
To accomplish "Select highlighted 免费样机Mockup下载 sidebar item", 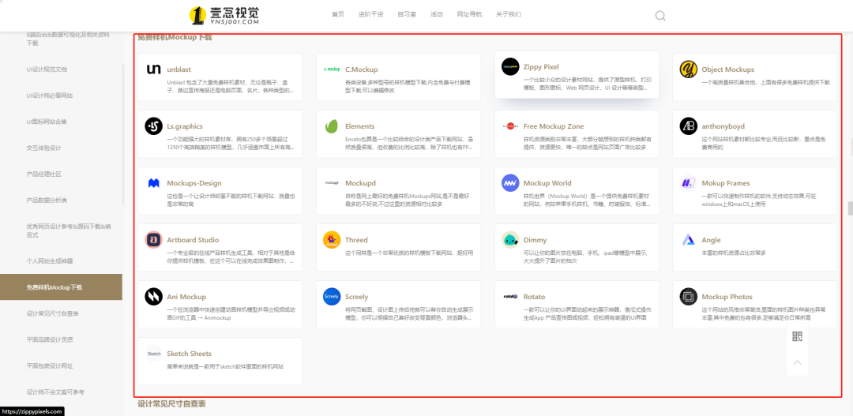I will (x=61, y=287).
